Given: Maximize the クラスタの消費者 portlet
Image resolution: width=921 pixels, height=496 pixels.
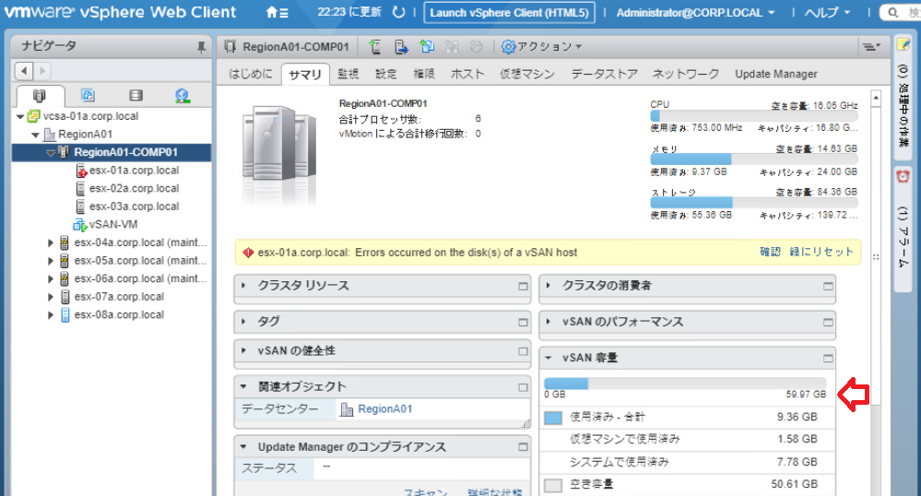Looking at the screenshot, I should point(828,286).
